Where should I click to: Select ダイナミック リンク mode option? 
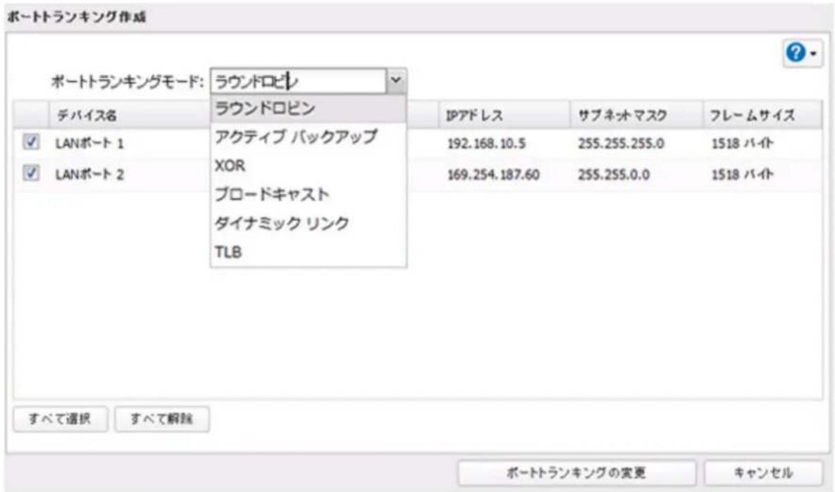click(309, 223)
